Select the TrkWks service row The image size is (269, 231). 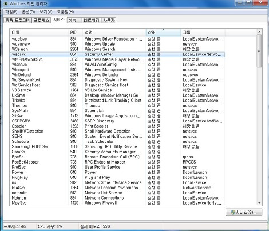[x=117, y=101]
